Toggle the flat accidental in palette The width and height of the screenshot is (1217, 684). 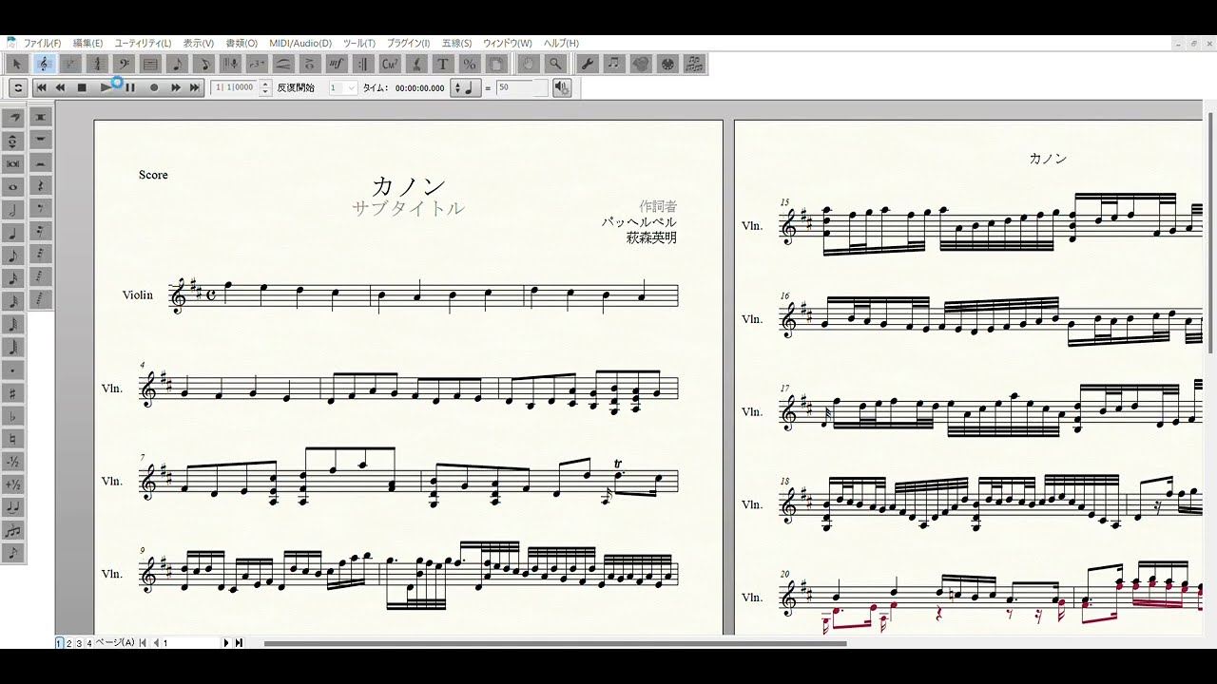point(13,415)
